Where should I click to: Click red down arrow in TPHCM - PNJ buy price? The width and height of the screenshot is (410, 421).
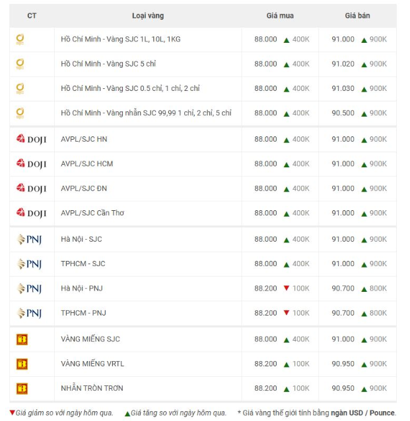pos(287,312)
